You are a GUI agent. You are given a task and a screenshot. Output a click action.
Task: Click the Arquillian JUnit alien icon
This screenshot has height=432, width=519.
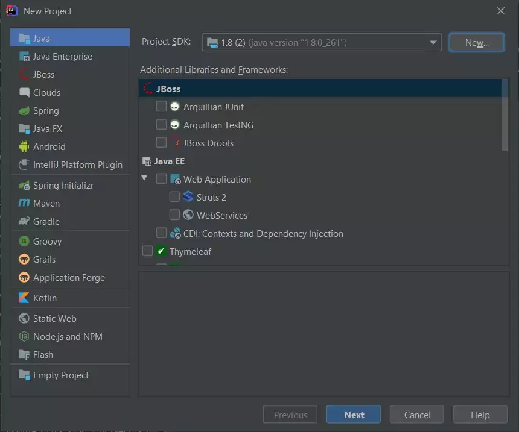point(175,107)
